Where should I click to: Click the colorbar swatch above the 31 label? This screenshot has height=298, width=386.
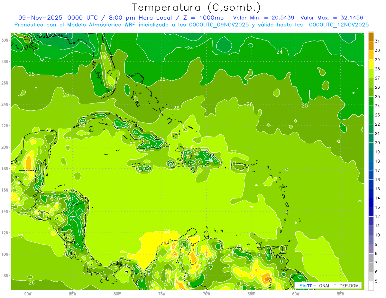[x=371, y=37]
